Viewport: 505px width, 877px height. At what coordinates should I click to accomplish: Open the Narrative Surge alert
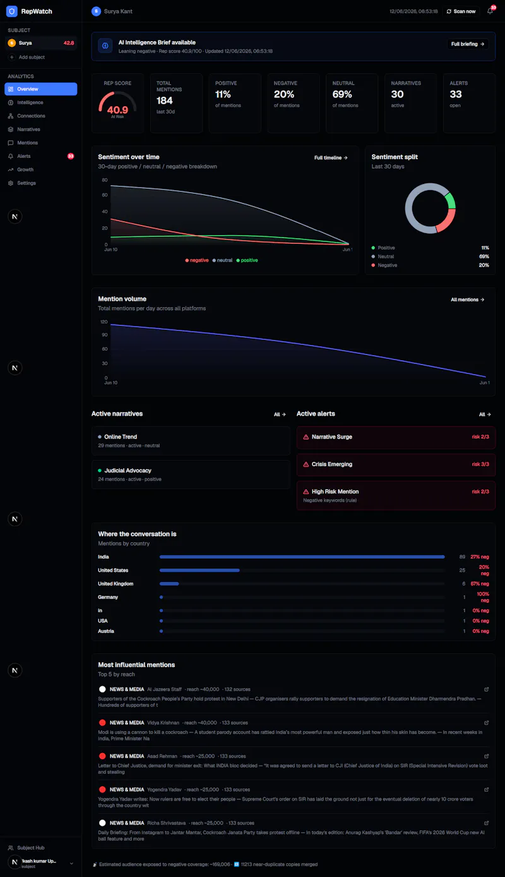click(396, 437)
